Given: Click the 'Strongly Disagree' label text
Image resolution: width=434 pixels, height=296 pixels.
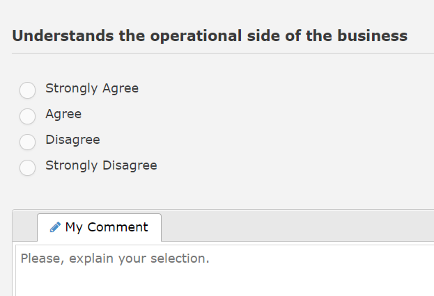Looking at the screenshot, I should [x=101, y=165].
